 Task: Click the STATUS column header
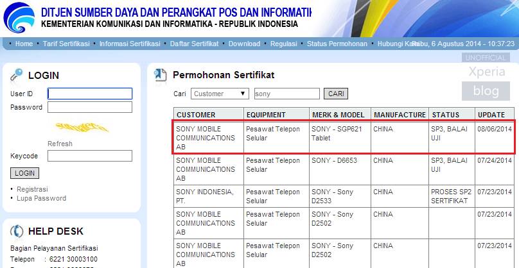[452, 115]
